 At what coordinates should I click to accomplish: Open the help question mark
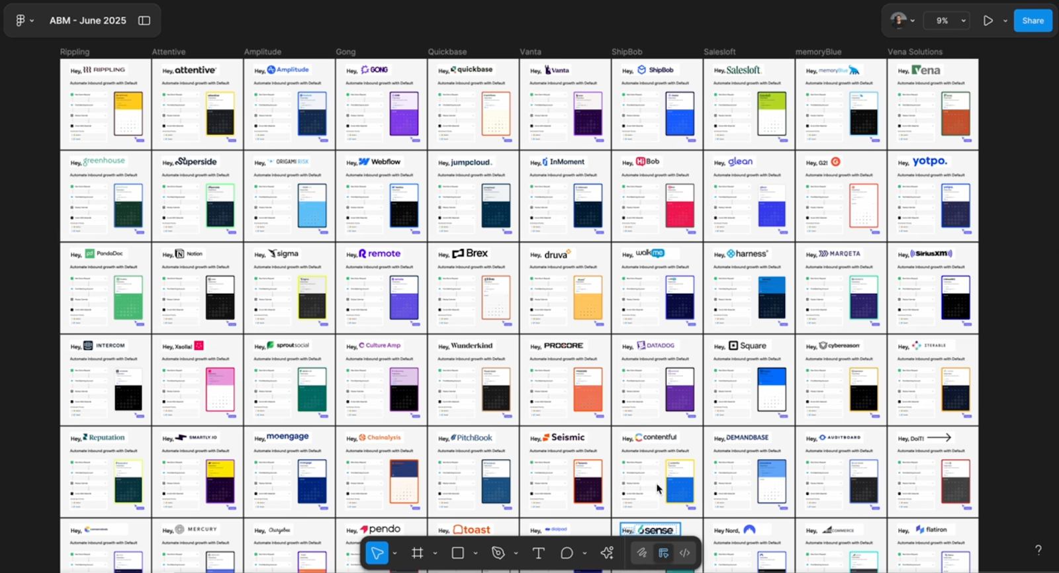point(1038,550)
